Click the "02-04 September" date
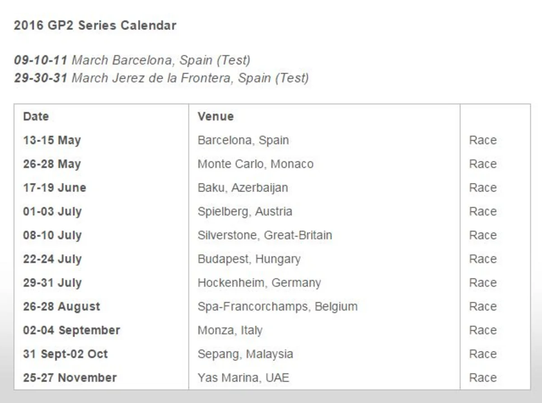 tap(71, 330)
